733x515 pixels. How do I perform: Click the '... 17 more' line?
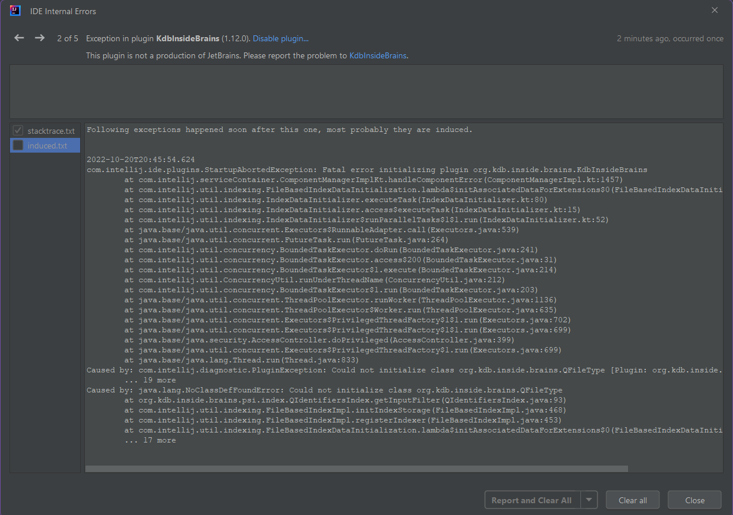coord(150,440)
